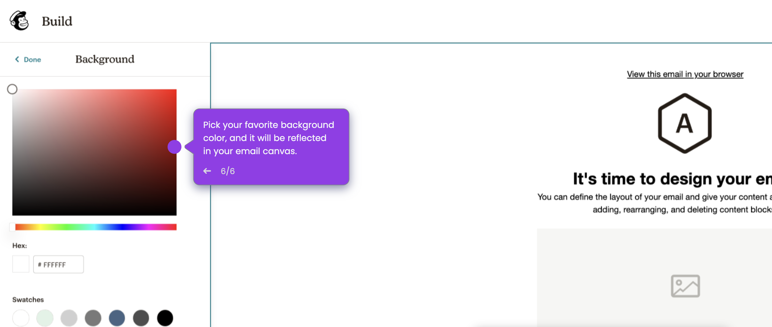Select the light gray swatch

tap(69, 318)
